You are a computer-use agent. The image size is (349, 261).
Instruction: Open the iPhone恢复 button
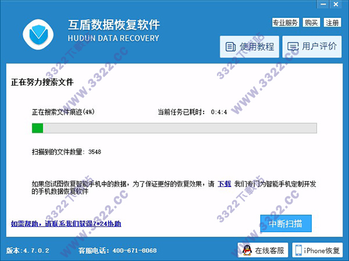(317, 250)
